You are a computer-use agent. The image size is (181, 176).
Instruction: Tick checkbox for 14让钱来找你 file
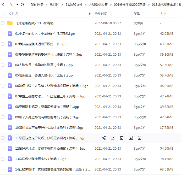[3, 169]
